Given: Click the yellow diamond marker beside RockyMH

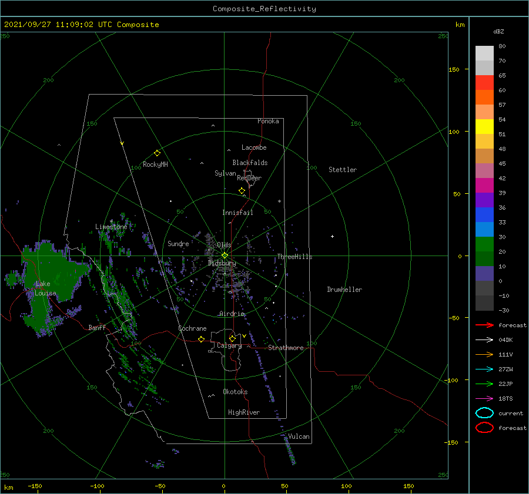Looking at the screenshot, I should (x=157, y=153).
